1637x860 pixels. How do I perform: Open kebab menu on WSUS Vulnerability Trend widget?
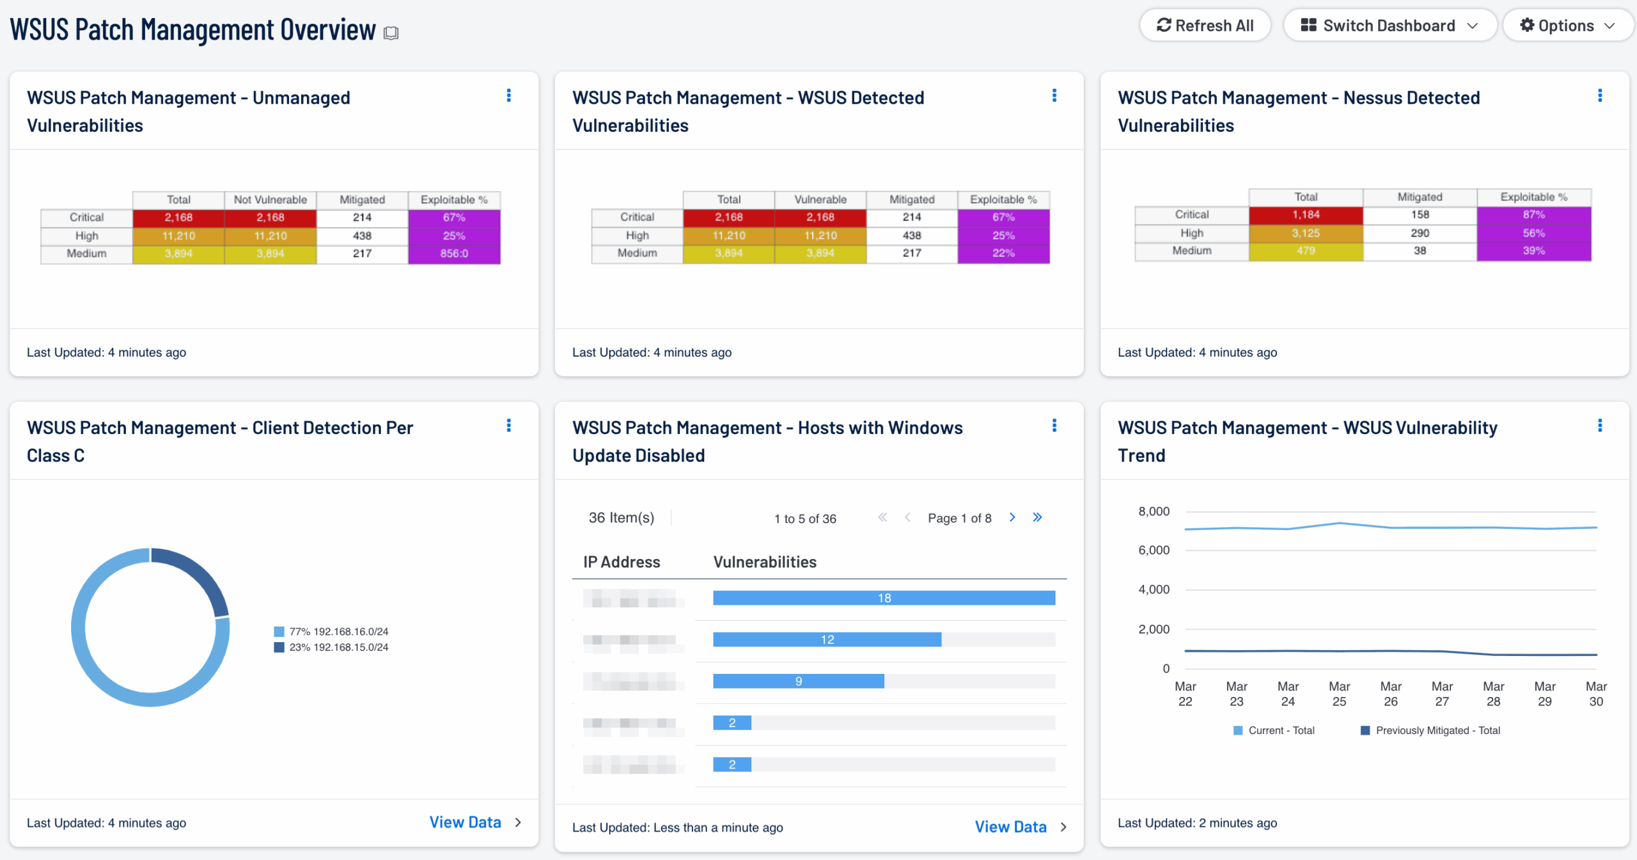pos(1599,426)
